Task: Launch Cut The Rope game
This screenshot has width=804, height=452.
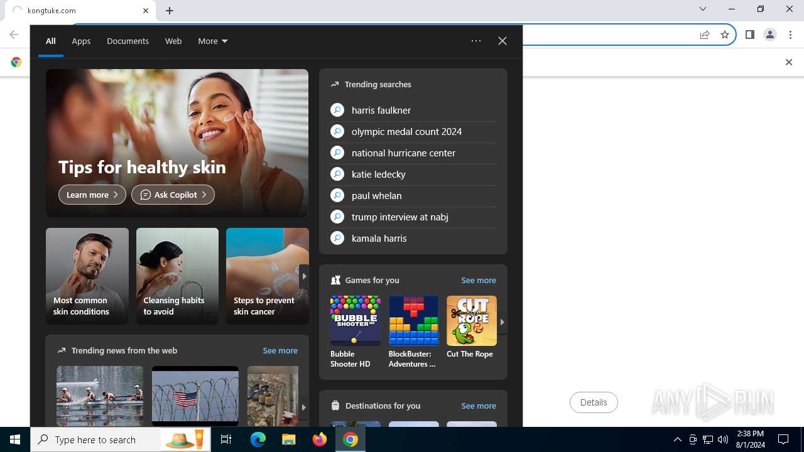Action: pyautogui.click(x=471, y=328)
